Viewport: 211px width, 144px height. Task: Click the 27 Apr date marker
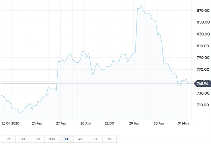63,124
